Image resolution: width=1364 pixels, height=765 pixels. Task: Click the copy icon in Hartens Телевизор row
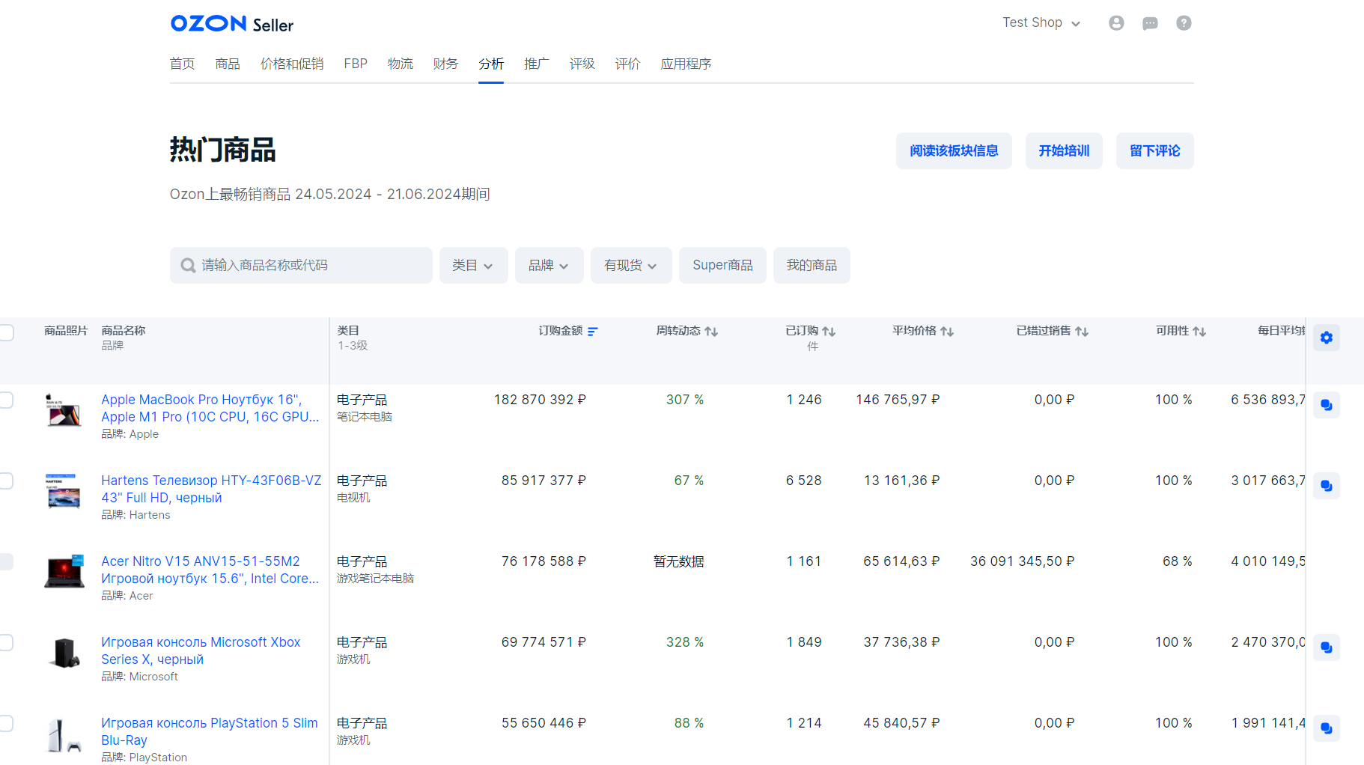click(x=1327, y=486)
